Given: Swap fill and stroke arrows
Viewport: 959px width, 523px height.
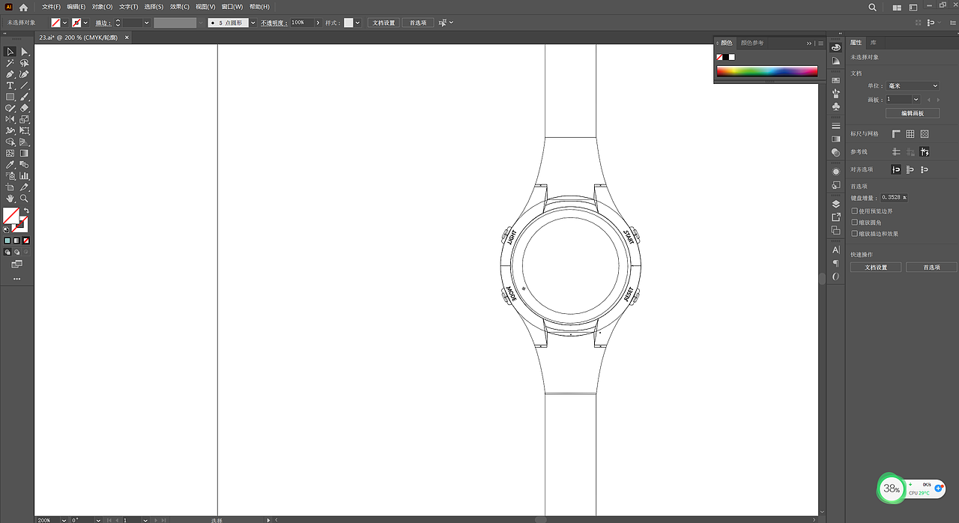Looking at the screenshot, I should pyautogui.click(x=25, y=211).
